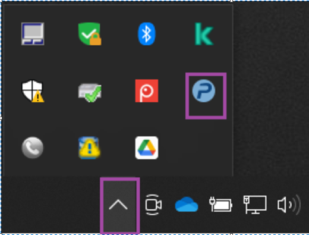Click the green shield with padlock icon

coord(90,34)
